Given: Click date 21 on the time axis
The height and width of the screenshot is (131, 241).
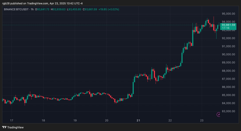Looking at the screenshot, I should (x=138, y=120).
